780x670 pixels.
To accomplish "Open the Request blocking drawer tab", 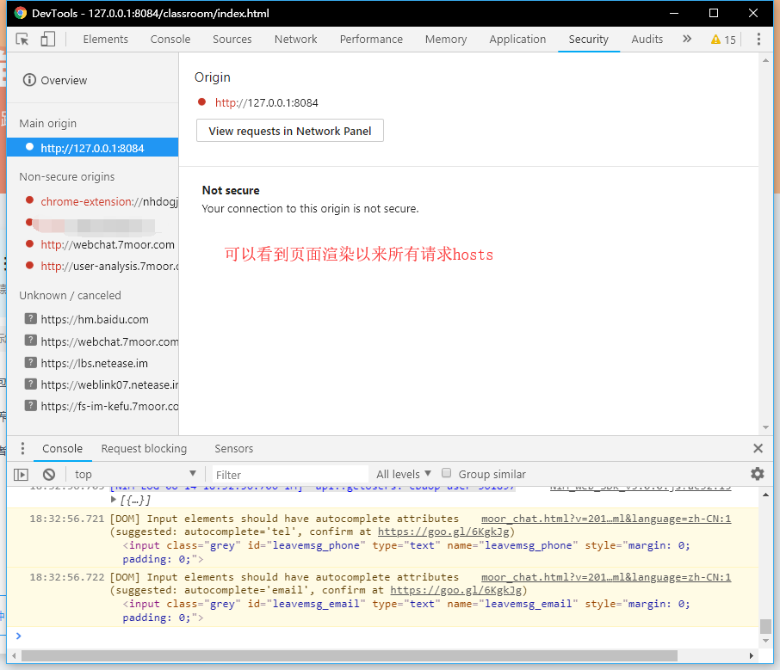I will (x=144, y=448).
